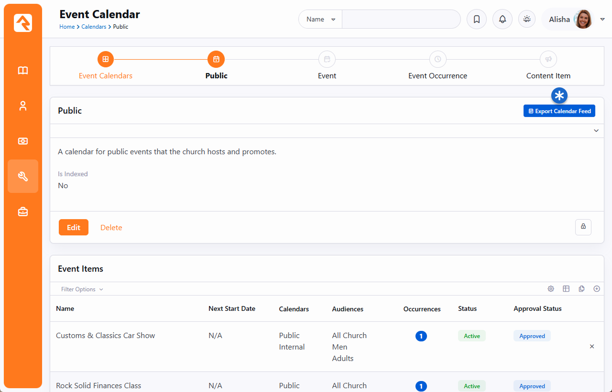Click the Export Calendar Feed button

pyautogui.click(x=559, y=111)
